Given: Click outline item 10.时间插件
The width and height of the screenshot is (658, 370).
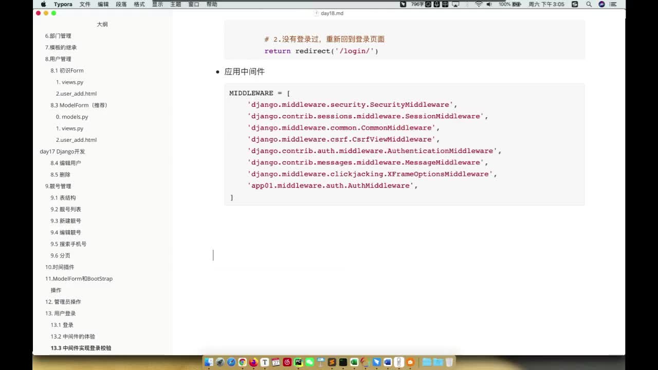Looking at the screenshot, I should [x=60, y=267].
